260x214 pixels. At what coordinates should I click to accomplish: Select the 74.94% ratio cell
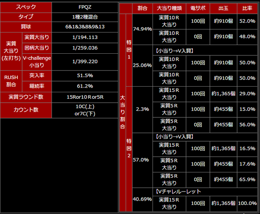[143, 29]
